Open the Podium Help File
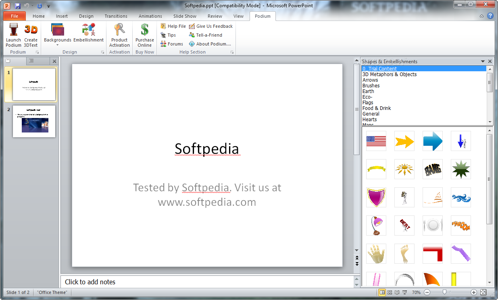 pyautogui.click(x=173, y=26)
